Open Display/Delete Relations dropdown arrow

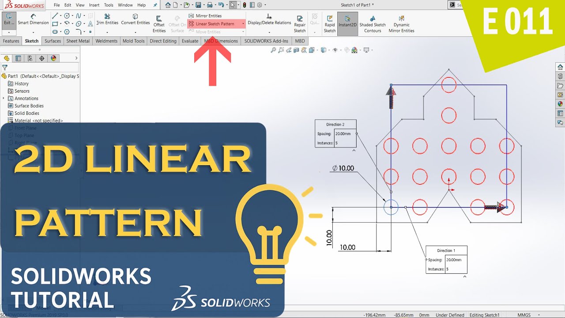(x=269, y=32)
